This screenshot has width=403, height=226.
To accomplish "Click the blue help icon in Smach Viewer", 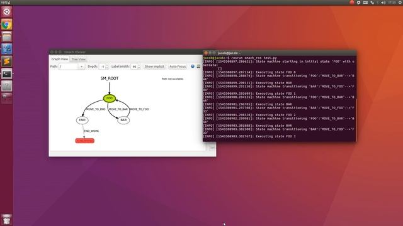I will pyautogui.click(x=193, y=67).
